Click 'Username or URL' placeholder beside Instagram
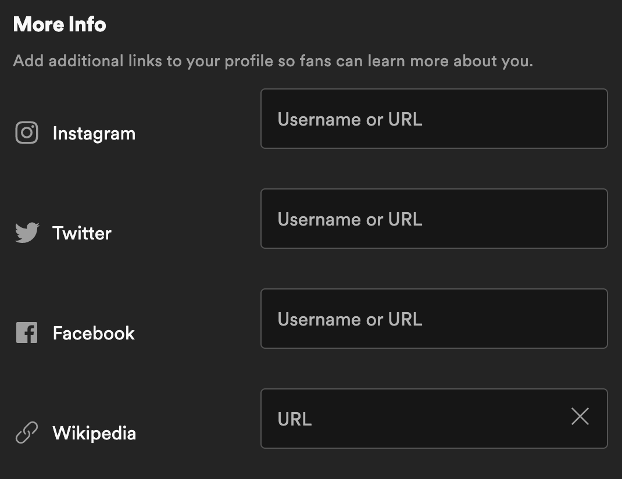This screenshot has height=479, width=622. pyautogui.click(x=349, y=119)
